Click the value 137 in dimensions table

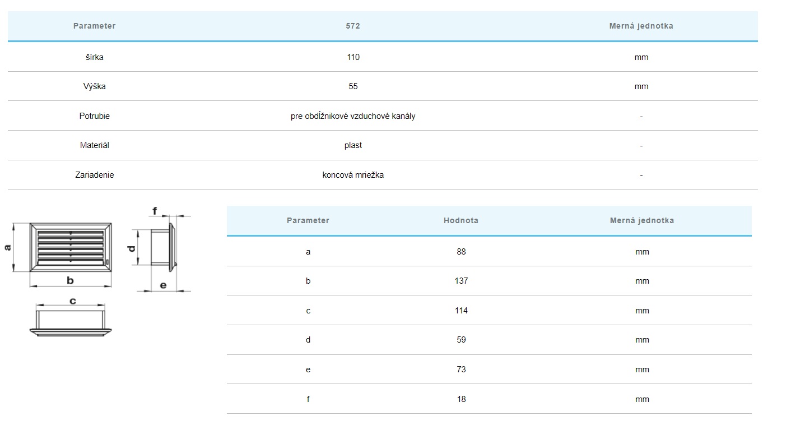461,281
